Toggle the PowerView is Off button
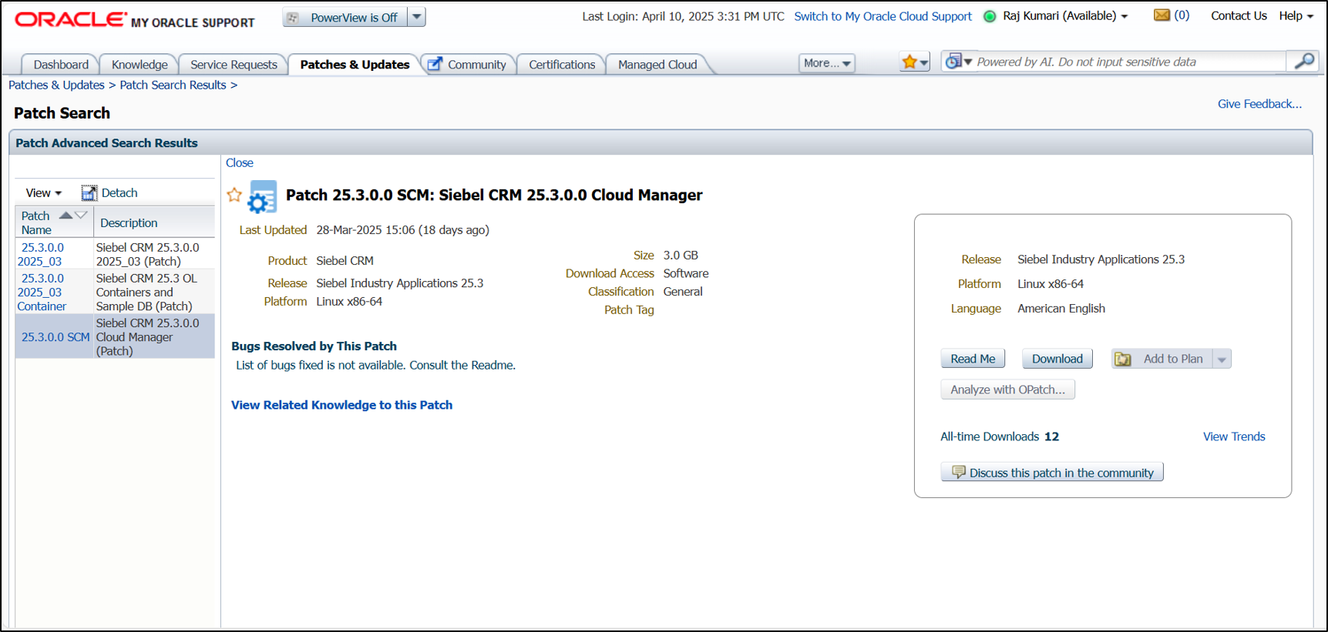The image size is (1328, 632). 345,17
